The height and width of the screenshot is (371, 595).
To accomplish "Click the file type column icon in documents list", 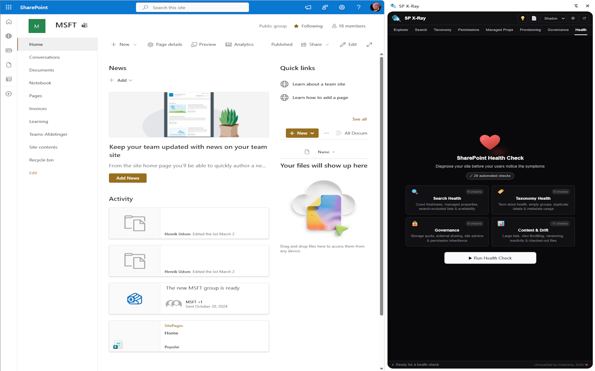I will (x=307, y=152).
